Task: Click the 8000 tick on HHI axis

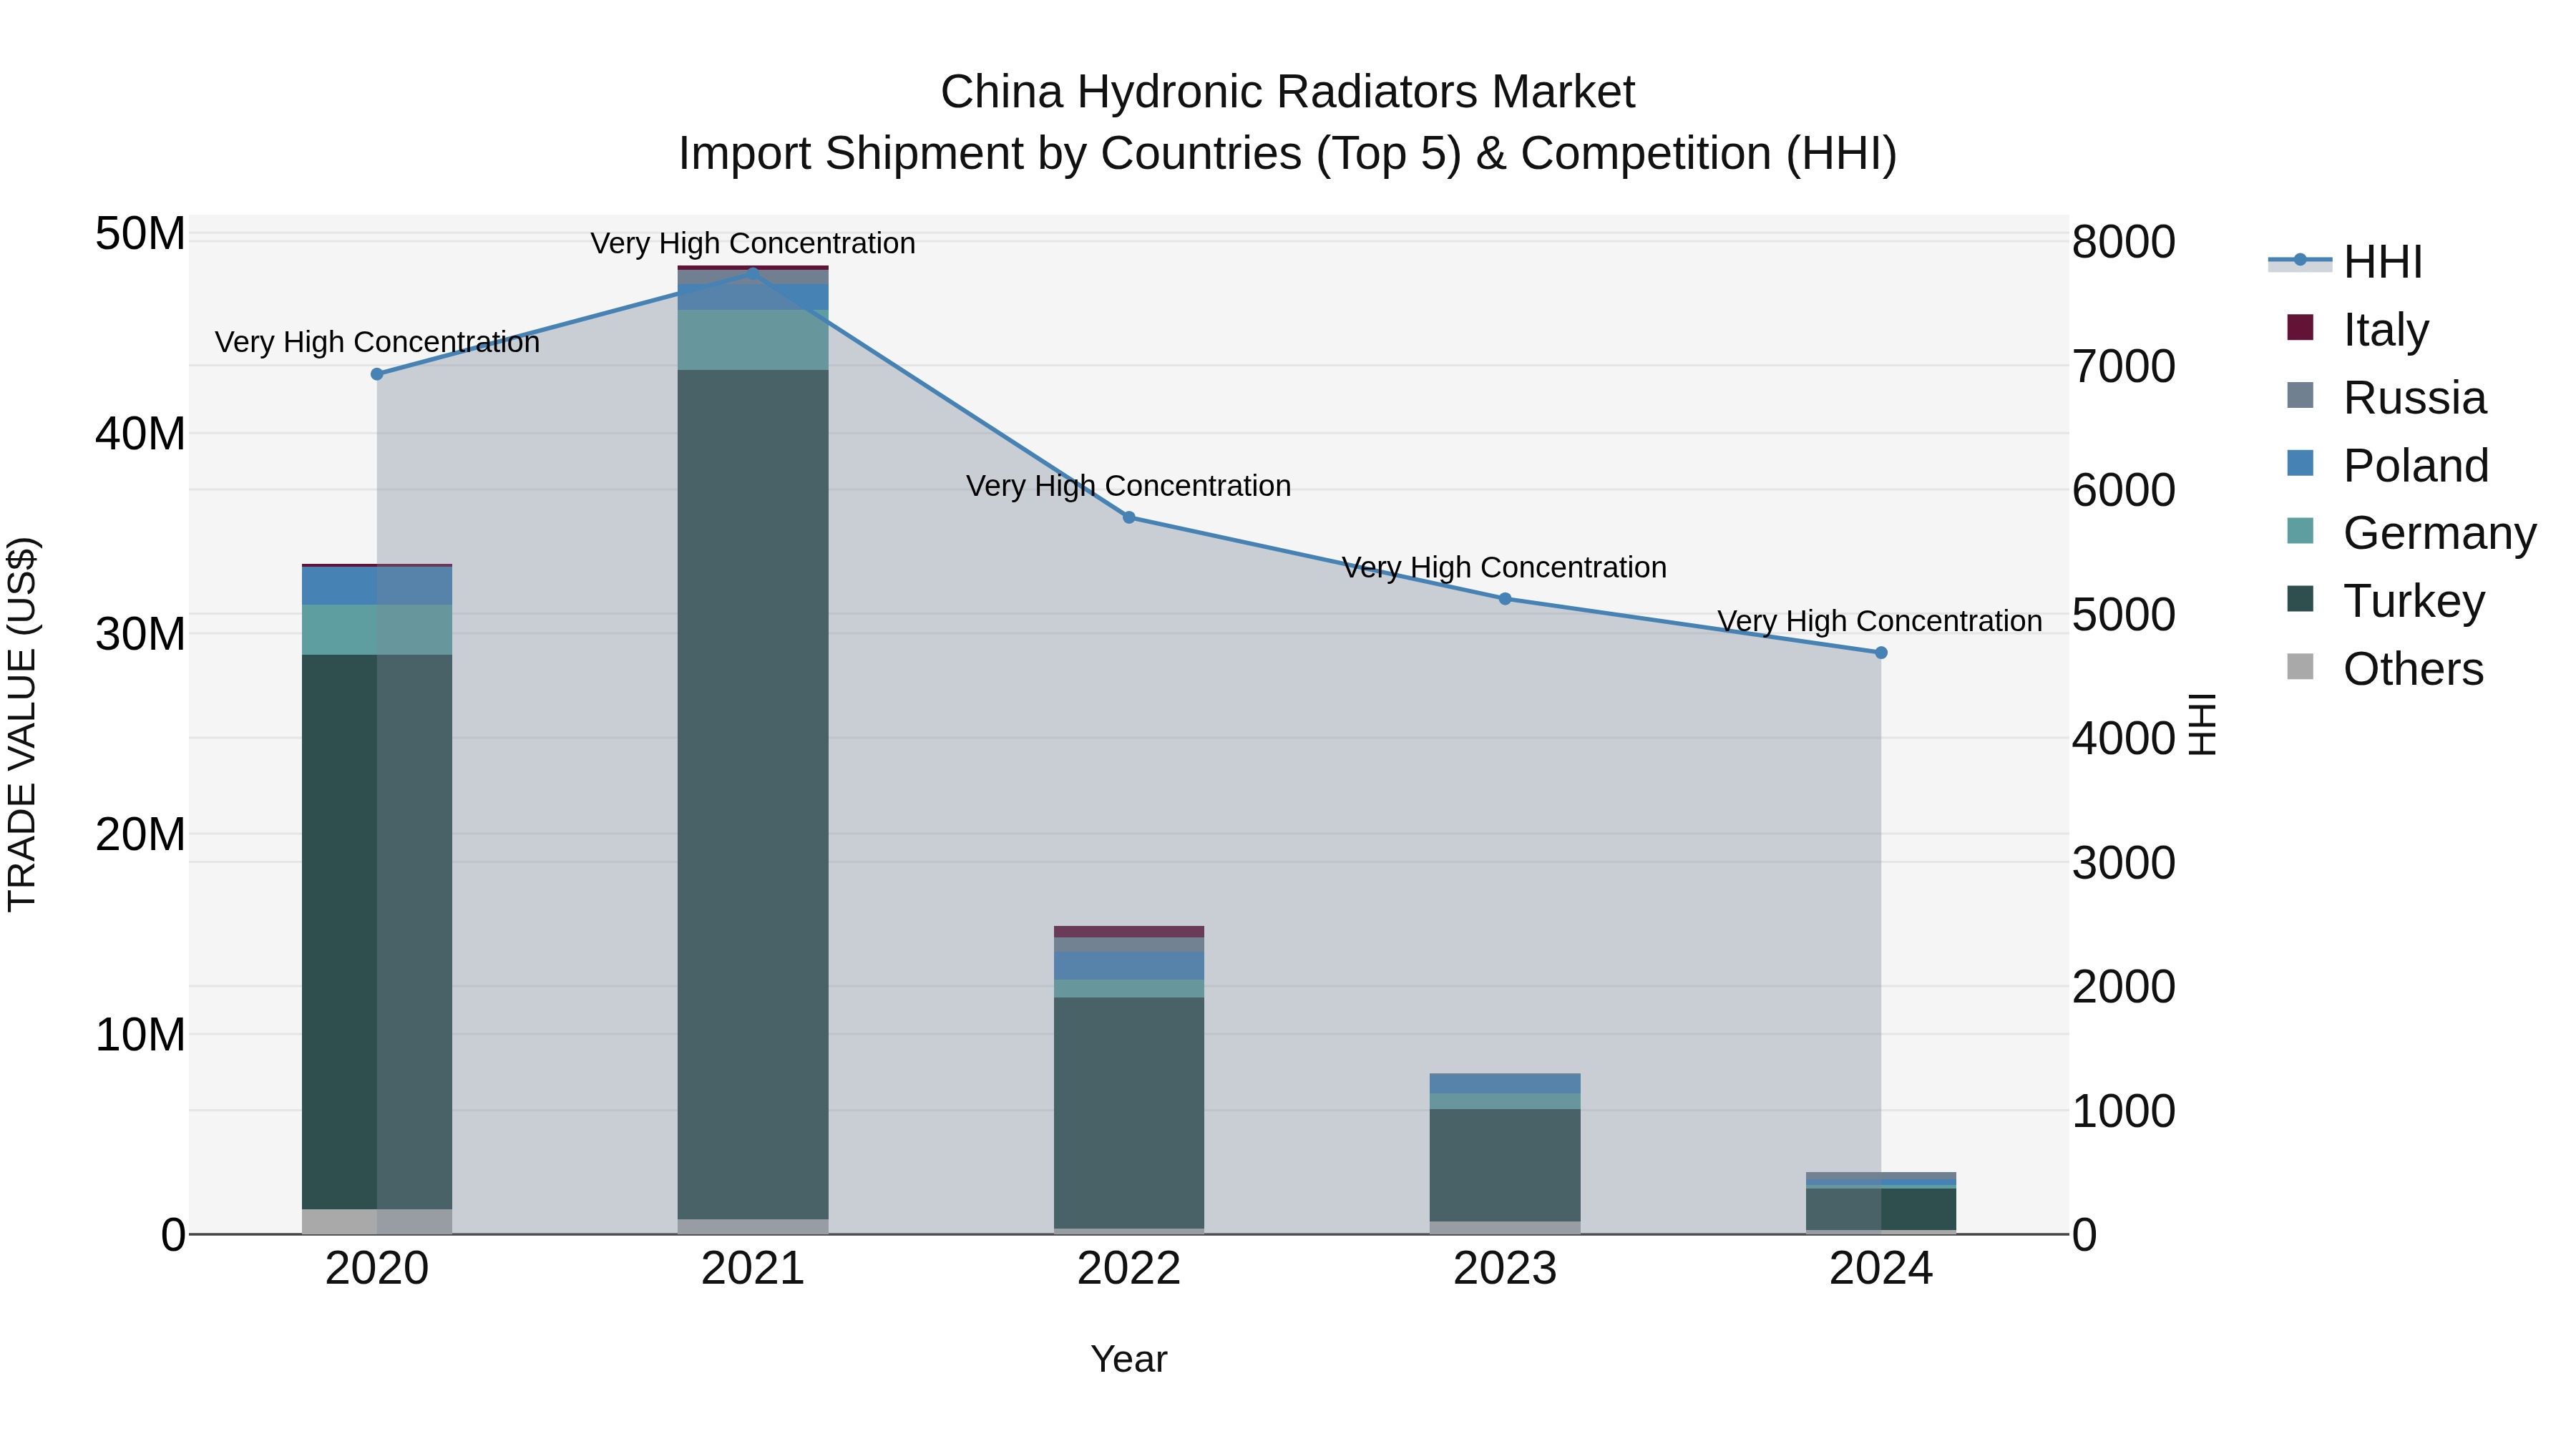Action: click(x=2123, y=242)
